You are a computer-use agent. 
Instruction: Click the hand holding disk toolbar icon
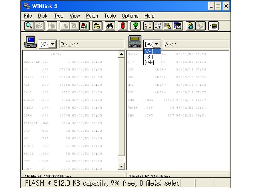190,26
